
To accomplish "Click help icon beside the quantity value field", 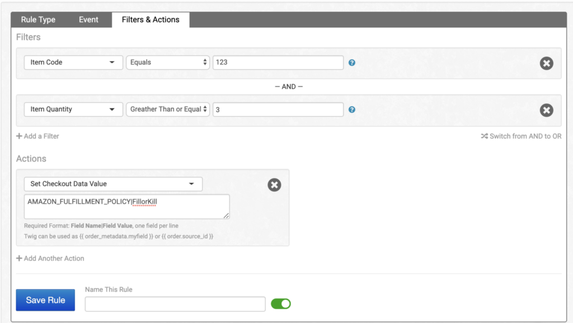I will [x=351, y=110].
